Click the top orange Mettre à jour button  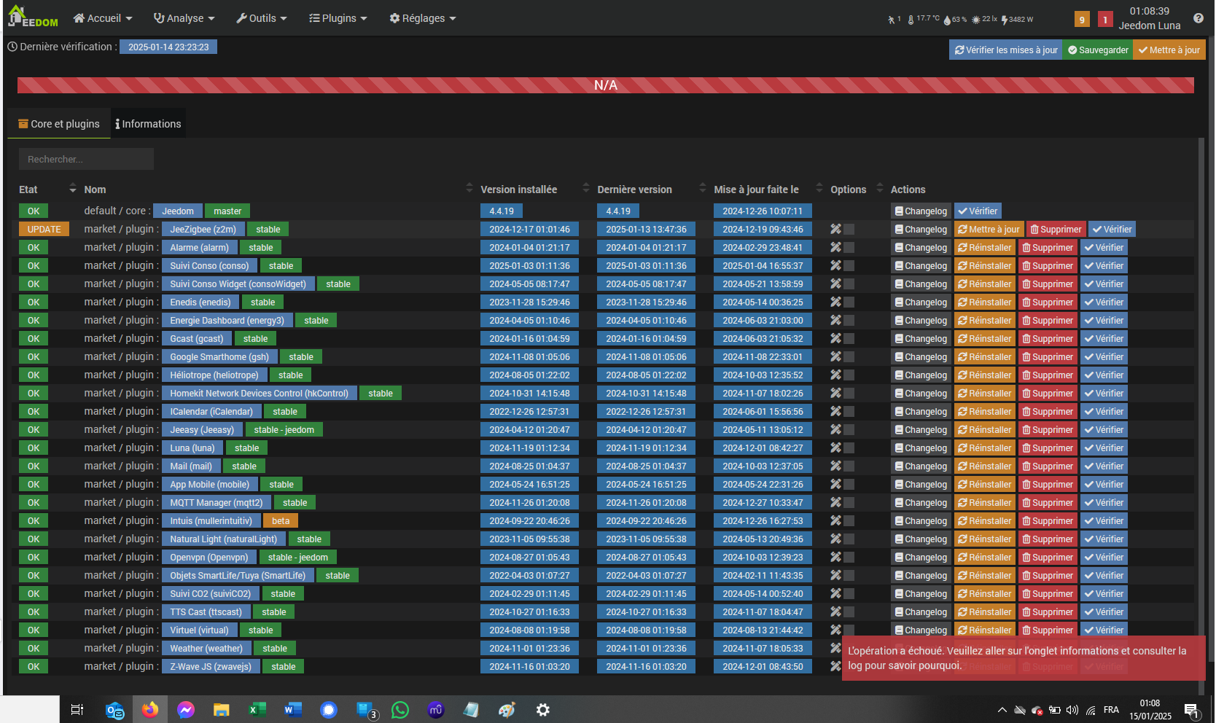pyautogui.click(x=1169, y=50)
